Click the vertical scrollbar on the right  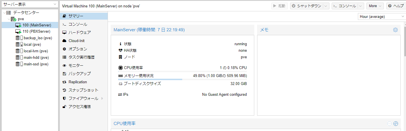click(x=405, y=43)
